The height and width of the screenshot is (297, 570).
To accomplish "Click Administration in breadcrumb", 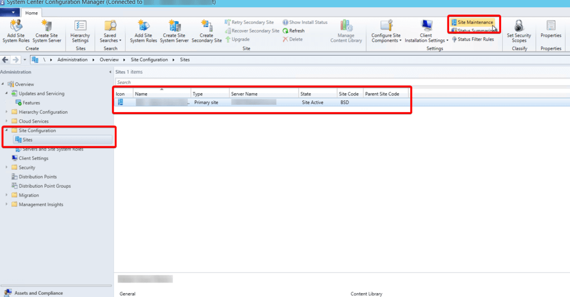I will point(72,60).
